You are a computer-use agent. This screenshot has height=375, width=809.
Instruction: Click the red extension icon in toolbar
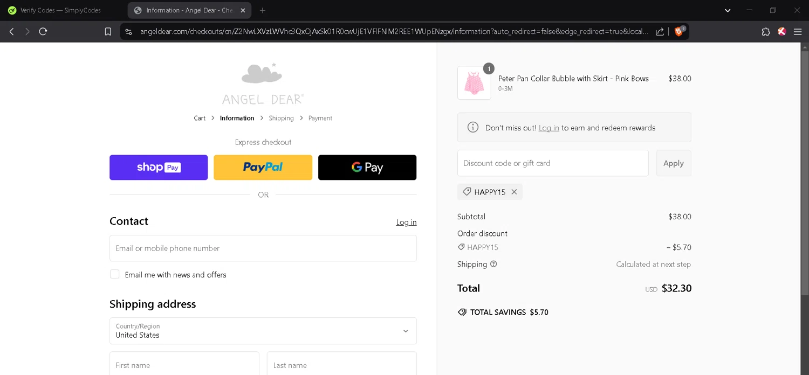tap(781, 32)
